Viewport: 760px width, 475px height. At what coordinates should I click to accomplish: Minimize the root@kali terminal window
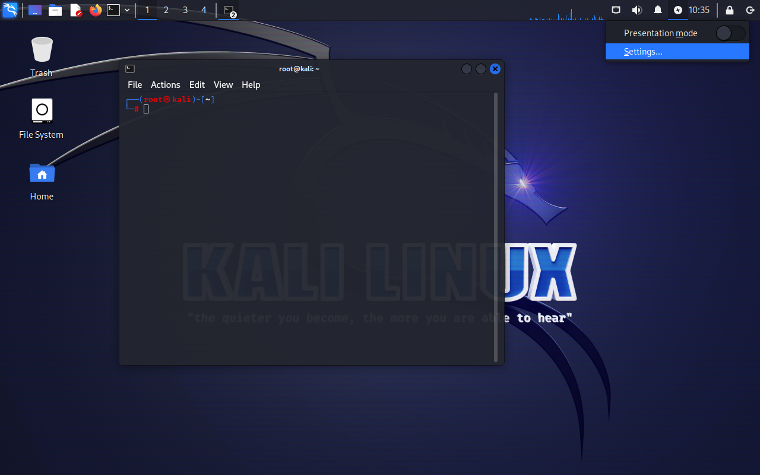(x=467, y=69)
